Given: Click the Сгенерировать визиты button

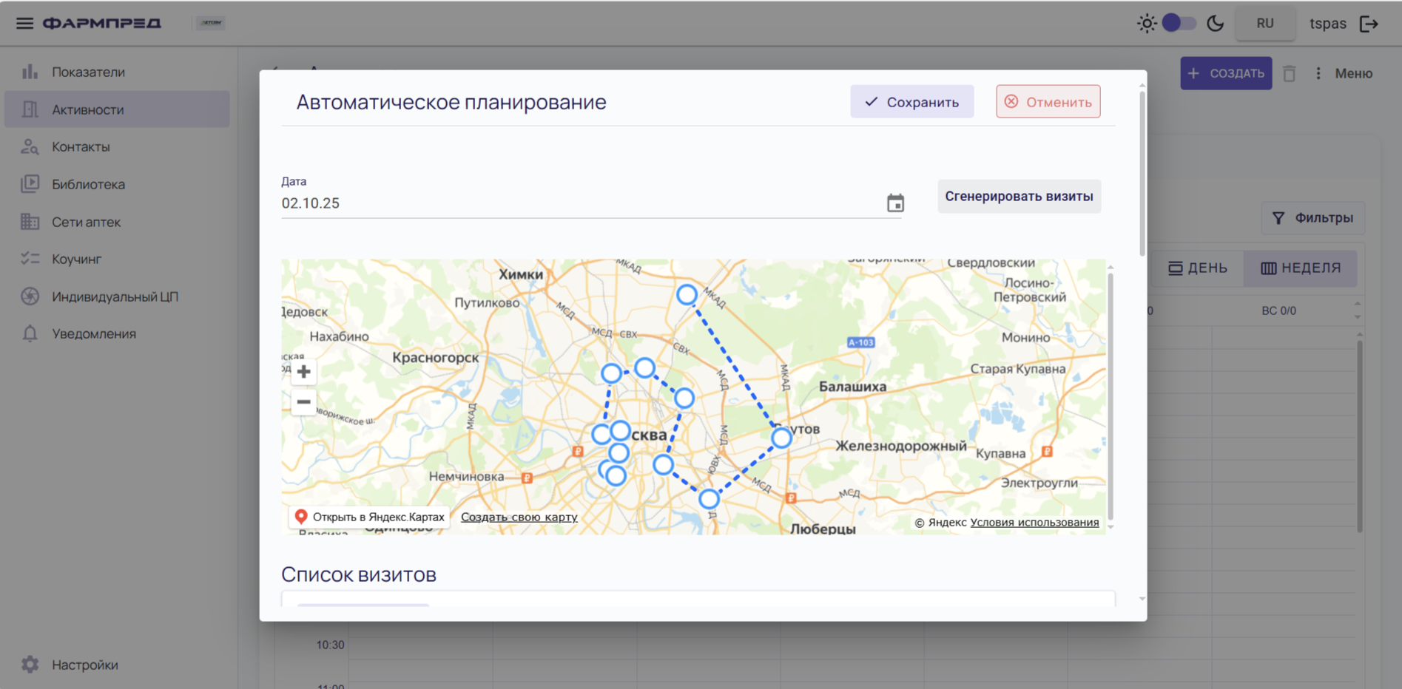Looking at the screenshot, I should 1019,197.
